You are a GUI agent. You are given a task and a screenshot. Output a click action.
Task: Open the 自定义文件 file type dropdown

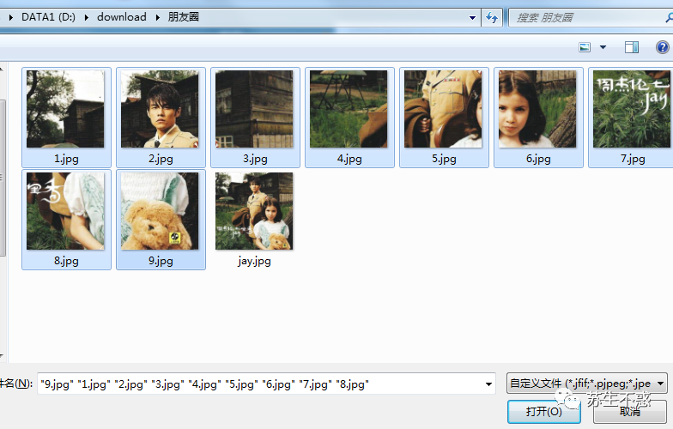pyautogui.click(x=587, y=383)
